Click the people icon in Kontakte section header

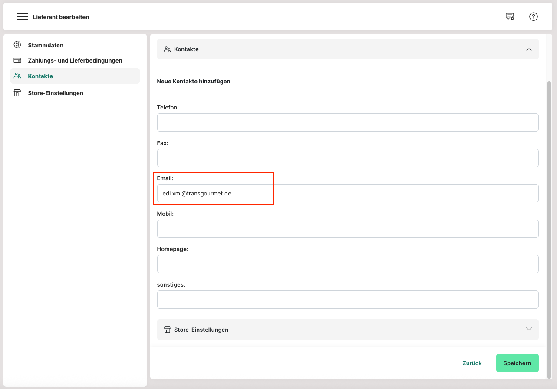[x=167, y=49]
